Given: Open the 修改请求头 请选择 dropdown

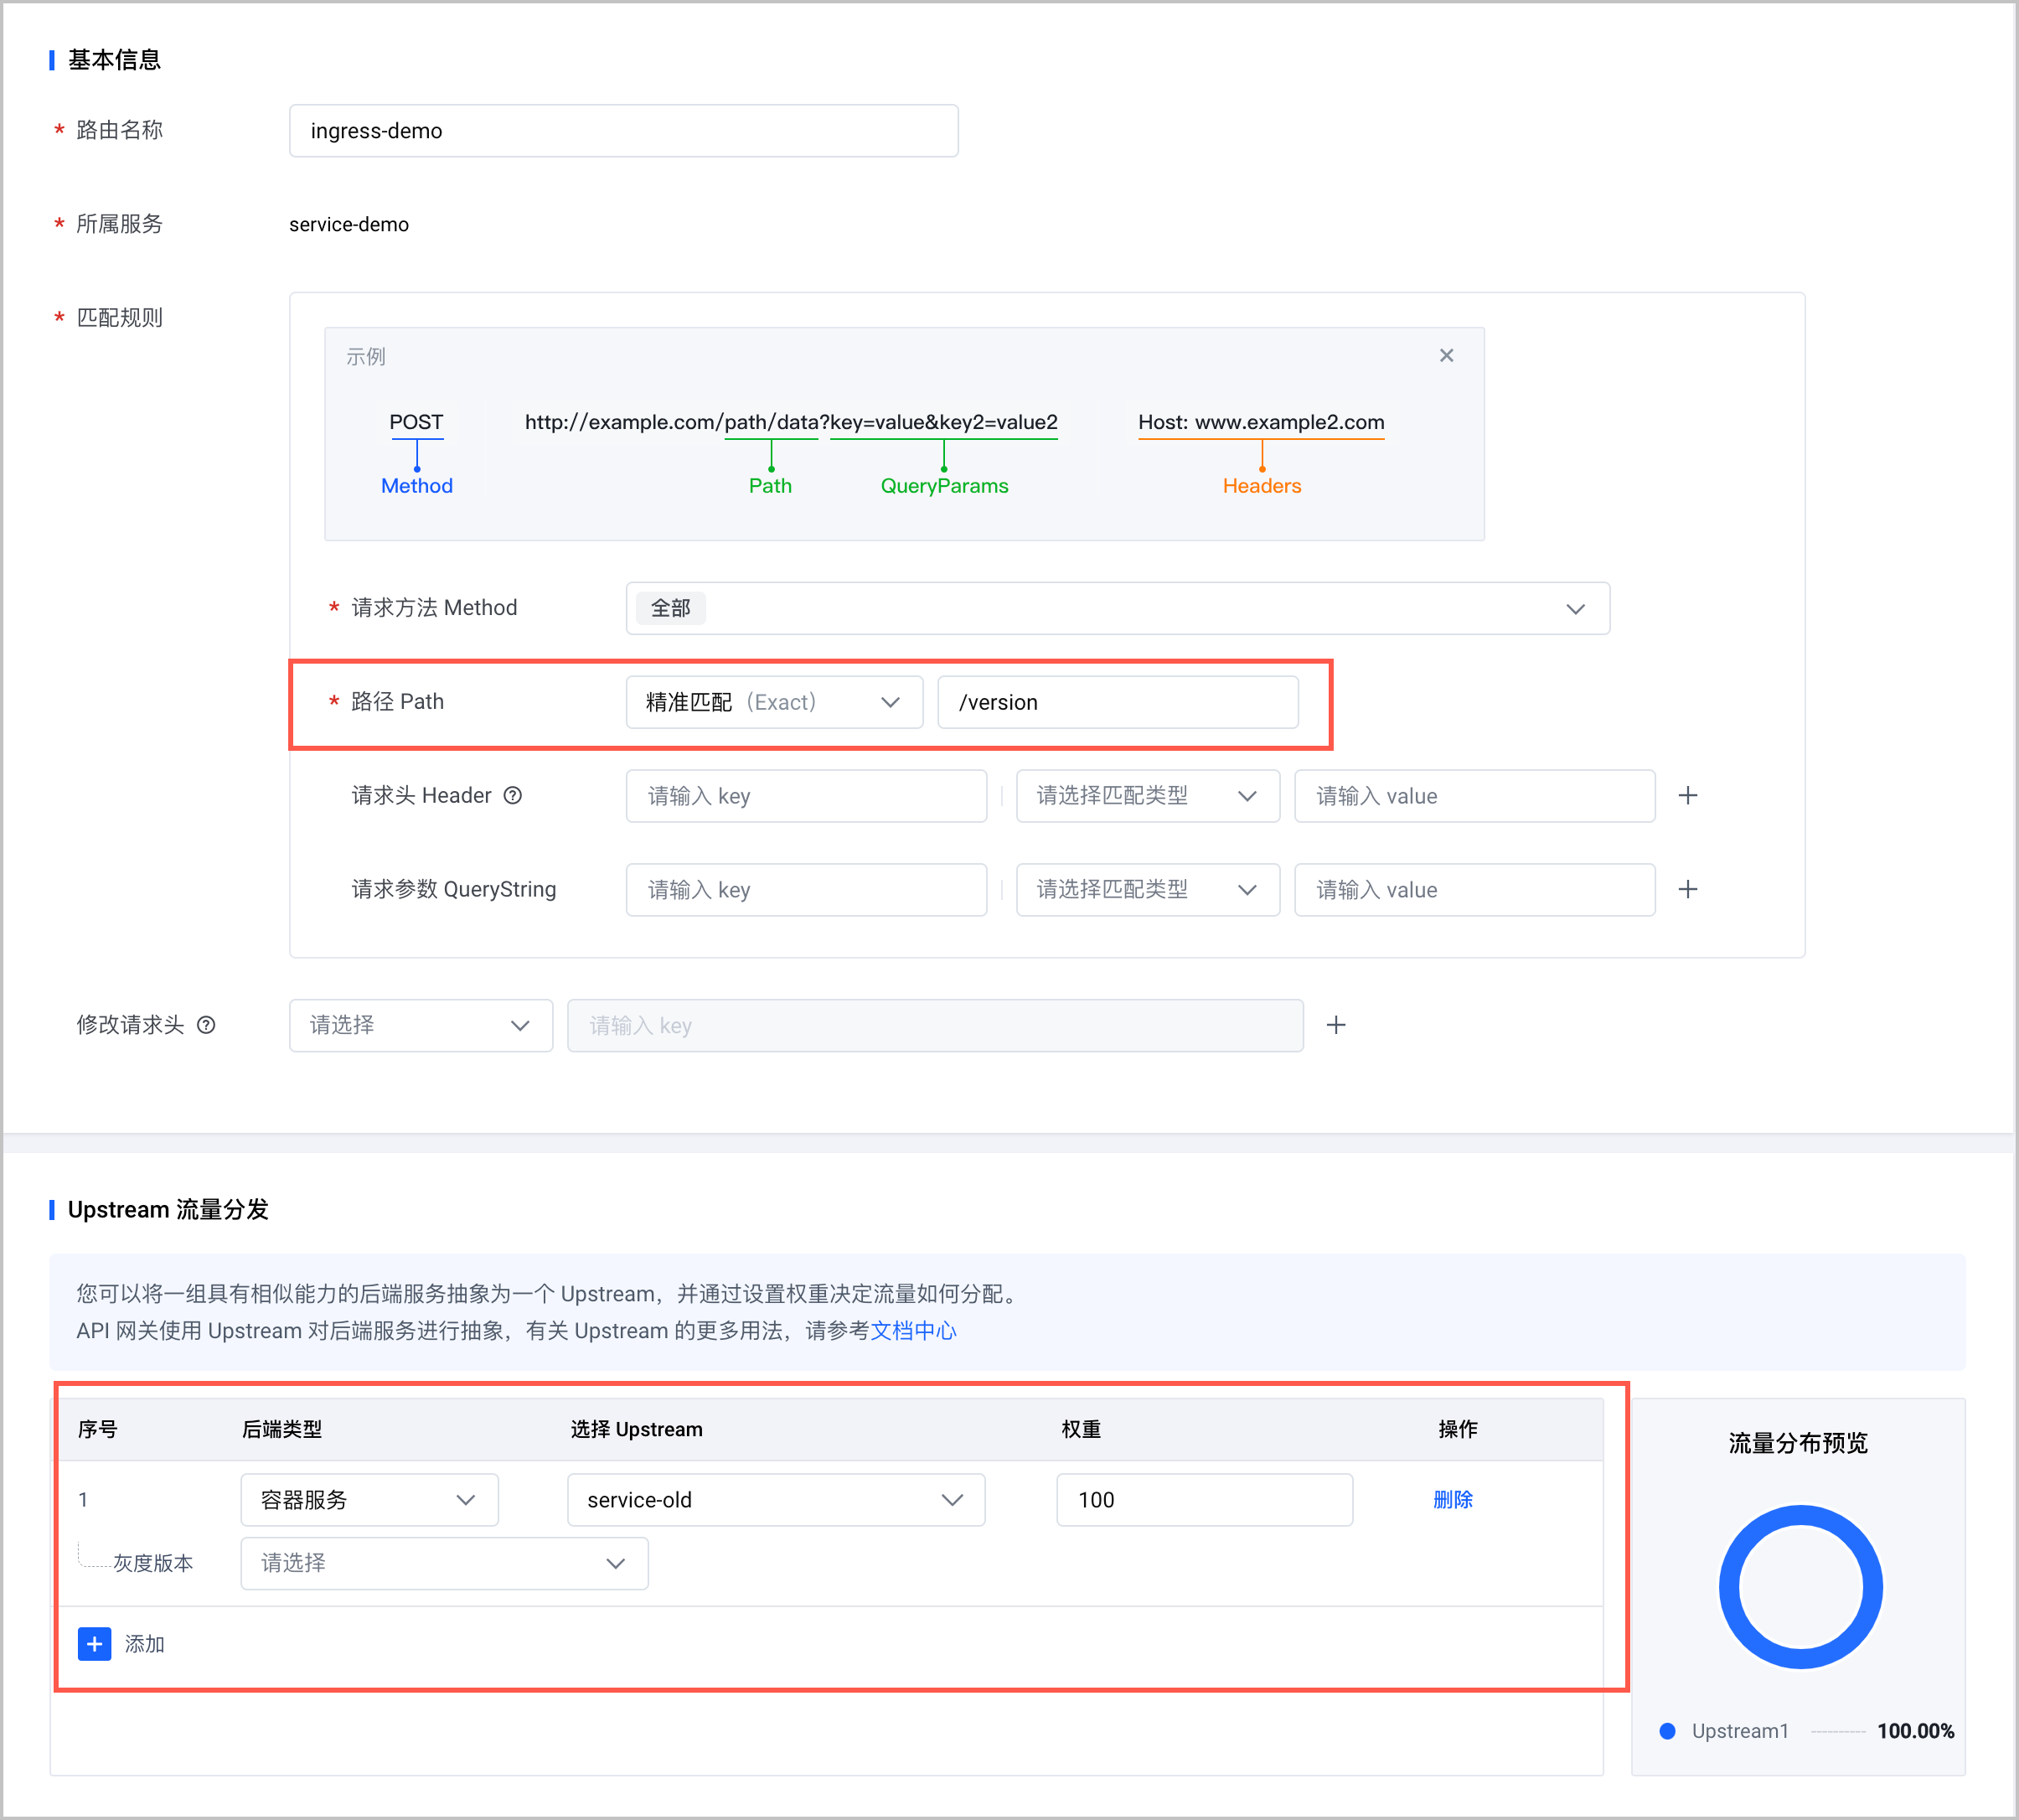Looking at the screenshot, I should (420, 1025).
